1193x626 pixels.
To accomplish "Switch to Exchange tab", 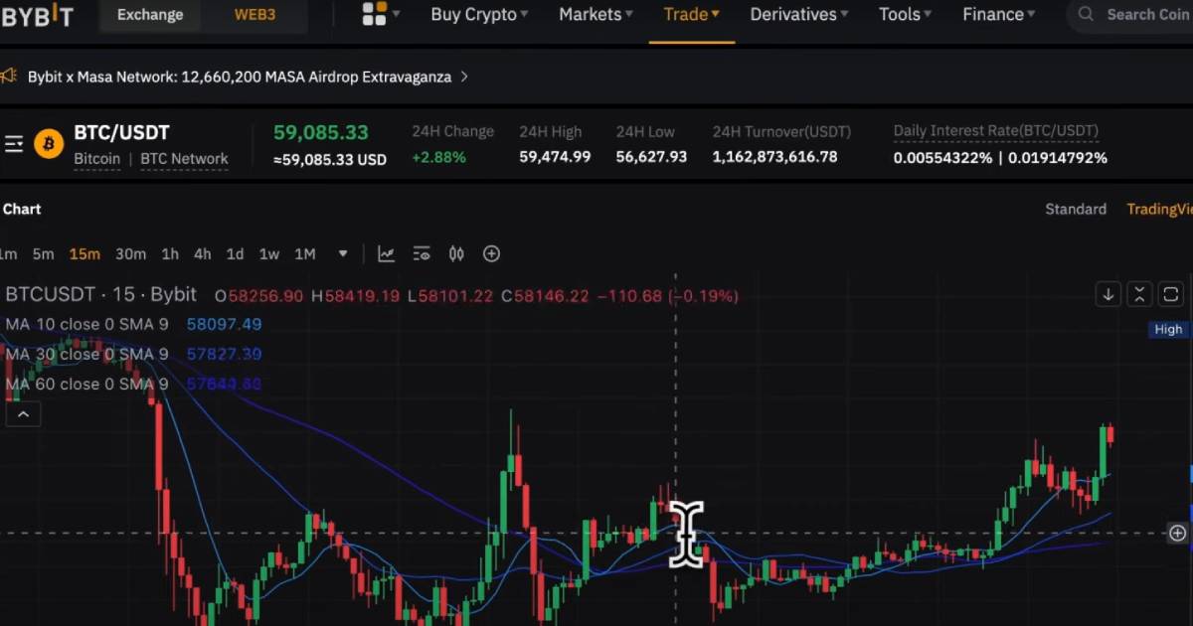I will 150,15.
